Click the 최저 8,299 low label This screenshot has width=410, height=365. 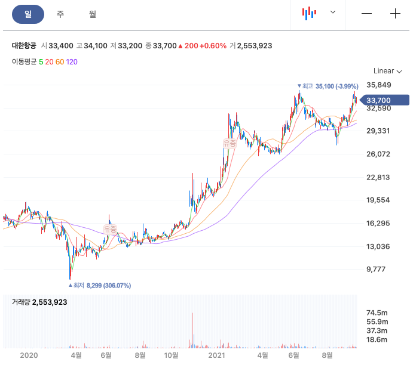pyautogui.click(x=100, y=286)
